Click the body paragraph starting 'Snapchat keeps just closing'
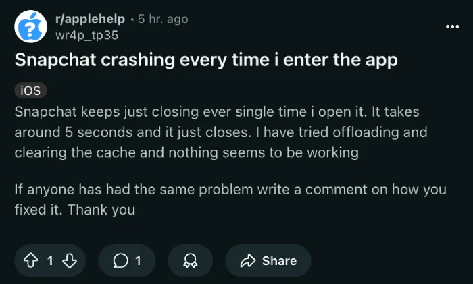Image resolution: width=473 pixels, height=284 pixels. 221,132
